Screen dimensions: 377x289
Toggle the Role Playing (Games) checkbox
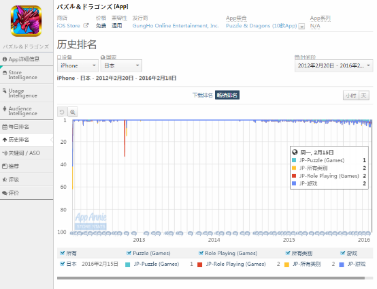[201, 253]
